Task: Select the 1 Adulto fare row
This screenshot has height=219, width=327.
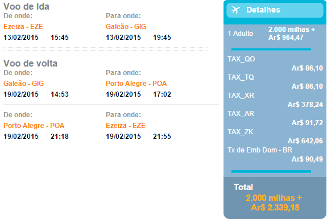Action: tap(275, 34)
